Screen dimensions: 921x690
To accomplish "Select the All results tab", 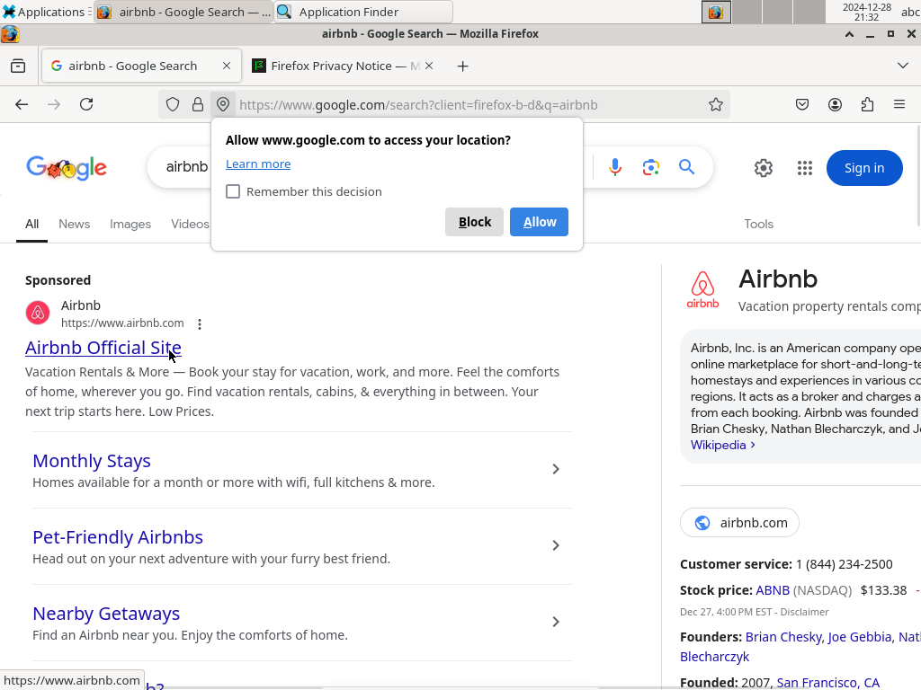I will [x=31, y=224].
